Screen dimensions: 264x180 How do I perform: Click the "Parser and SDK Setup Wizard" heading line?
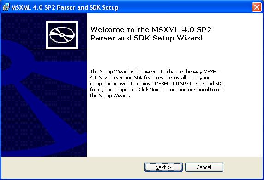pos(146,38)
